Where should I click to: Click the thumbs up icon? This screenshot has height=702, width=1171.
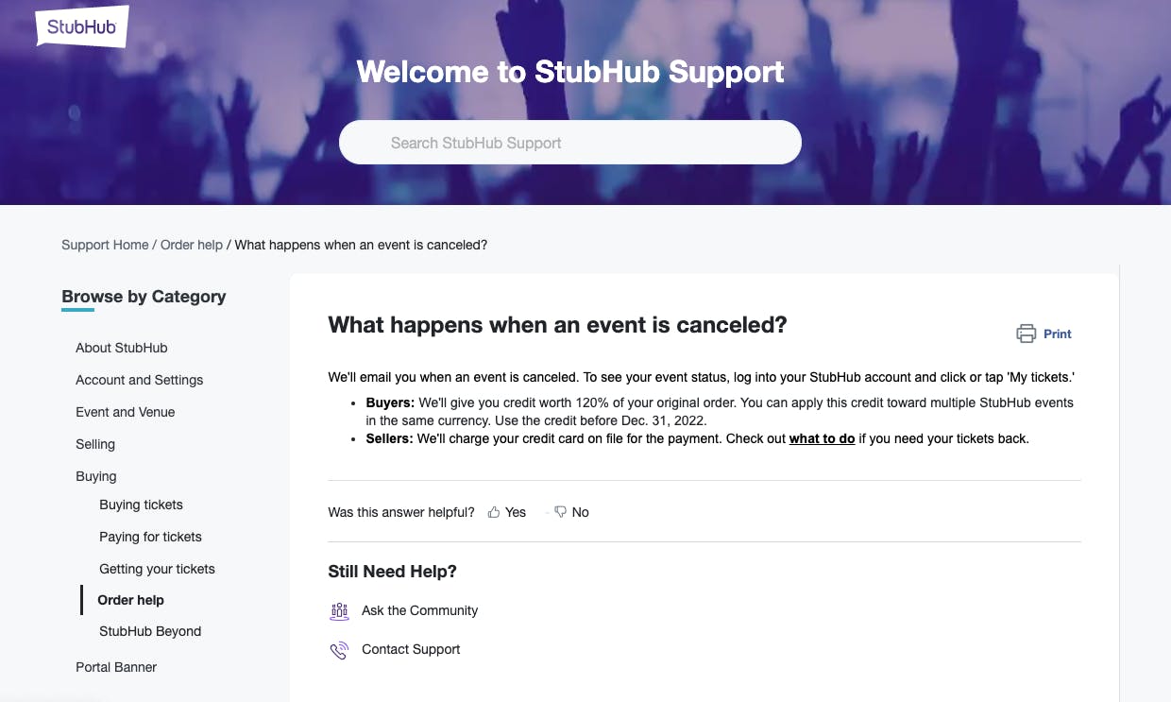(x=494, y=512)
